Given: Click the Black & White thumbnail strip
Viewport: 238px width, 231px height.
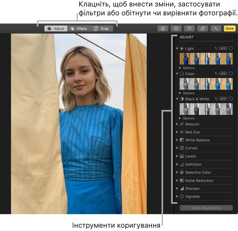Looking at the screenshot, I should (206, 109).
